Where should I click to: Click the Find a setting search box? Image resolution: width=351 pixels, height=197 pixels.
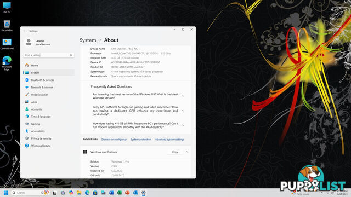(48, 55)
